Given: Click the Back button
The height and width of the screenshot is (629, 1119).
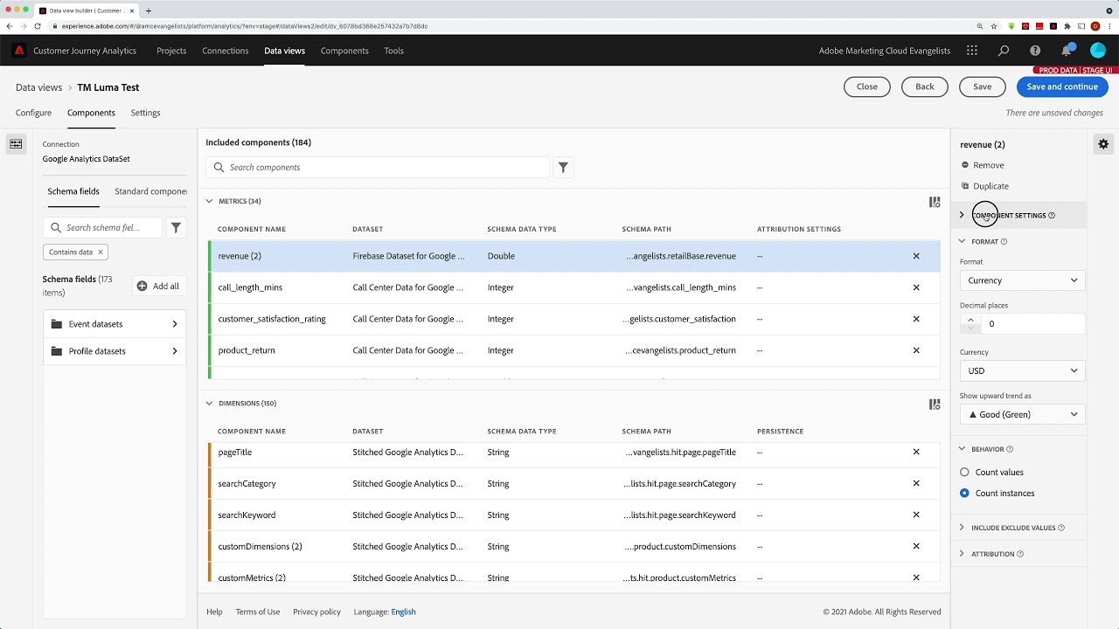Looking at the screenshot, I should (925, 86).
